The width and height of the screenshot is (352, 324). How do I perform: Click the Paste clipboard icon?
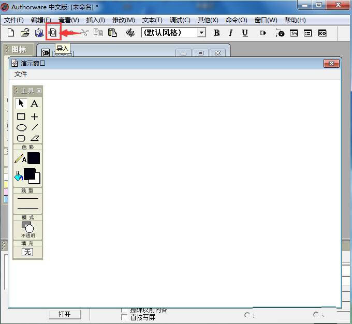(x=112, y=33)
